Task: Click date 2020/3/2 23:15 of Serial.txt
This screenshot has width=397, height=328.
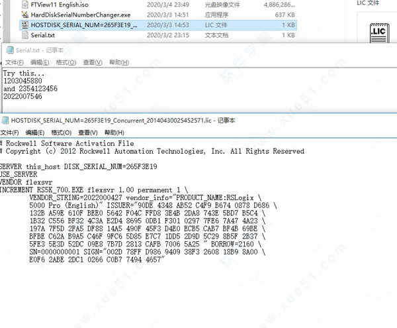Action: click(x=168, y=35)
